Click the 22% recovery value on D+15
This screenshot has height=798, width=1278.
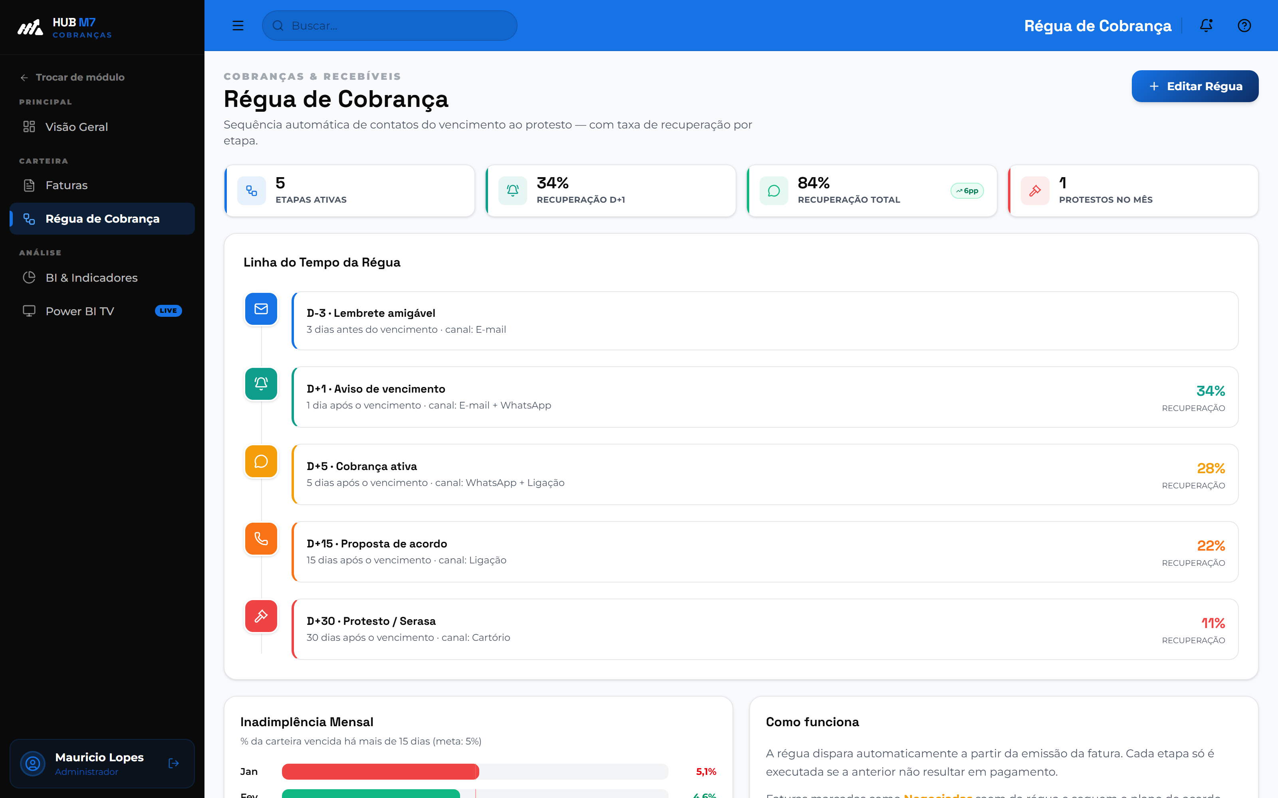click(1211, 546)
